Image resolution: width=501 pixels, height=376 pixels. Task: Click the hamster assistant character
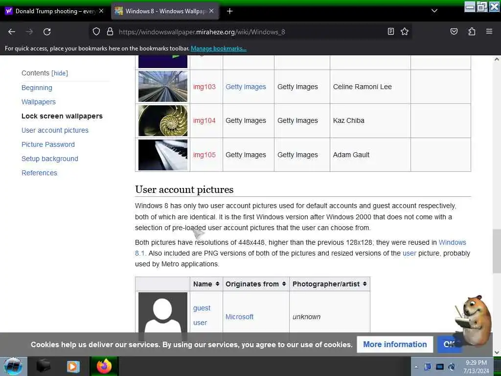474,321
